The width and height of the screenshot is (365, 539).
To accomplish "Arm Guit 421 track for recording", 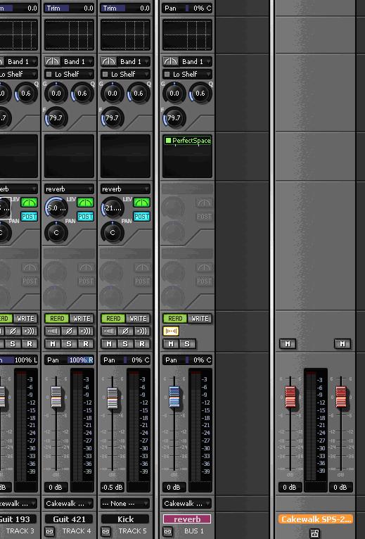I will pos(85,344).
